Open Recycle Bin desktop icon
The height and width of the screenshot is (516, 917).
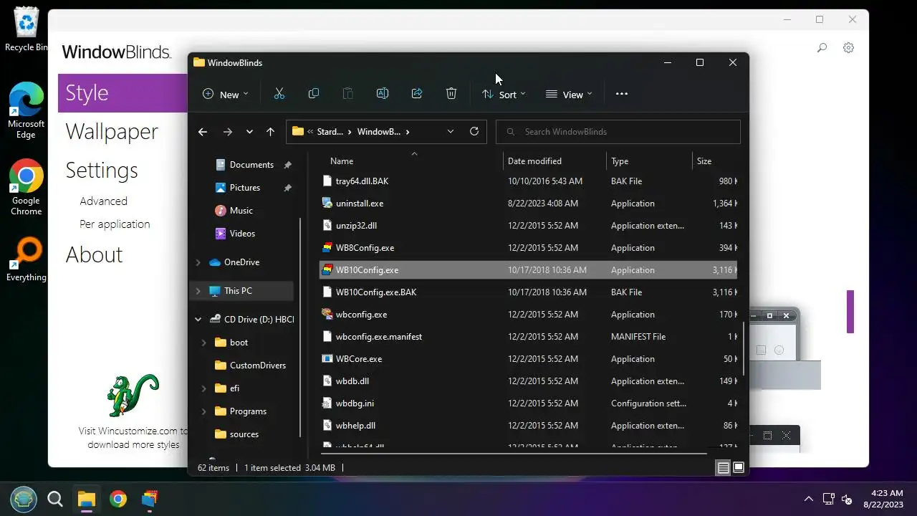tap(27, 29)
